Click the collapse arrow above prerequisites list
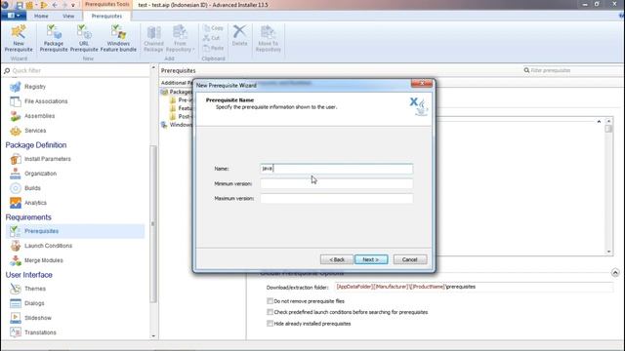 (599, 121)
